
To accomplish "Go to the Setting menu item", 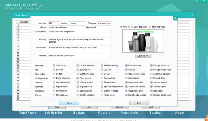I will [x=155, y=113].
